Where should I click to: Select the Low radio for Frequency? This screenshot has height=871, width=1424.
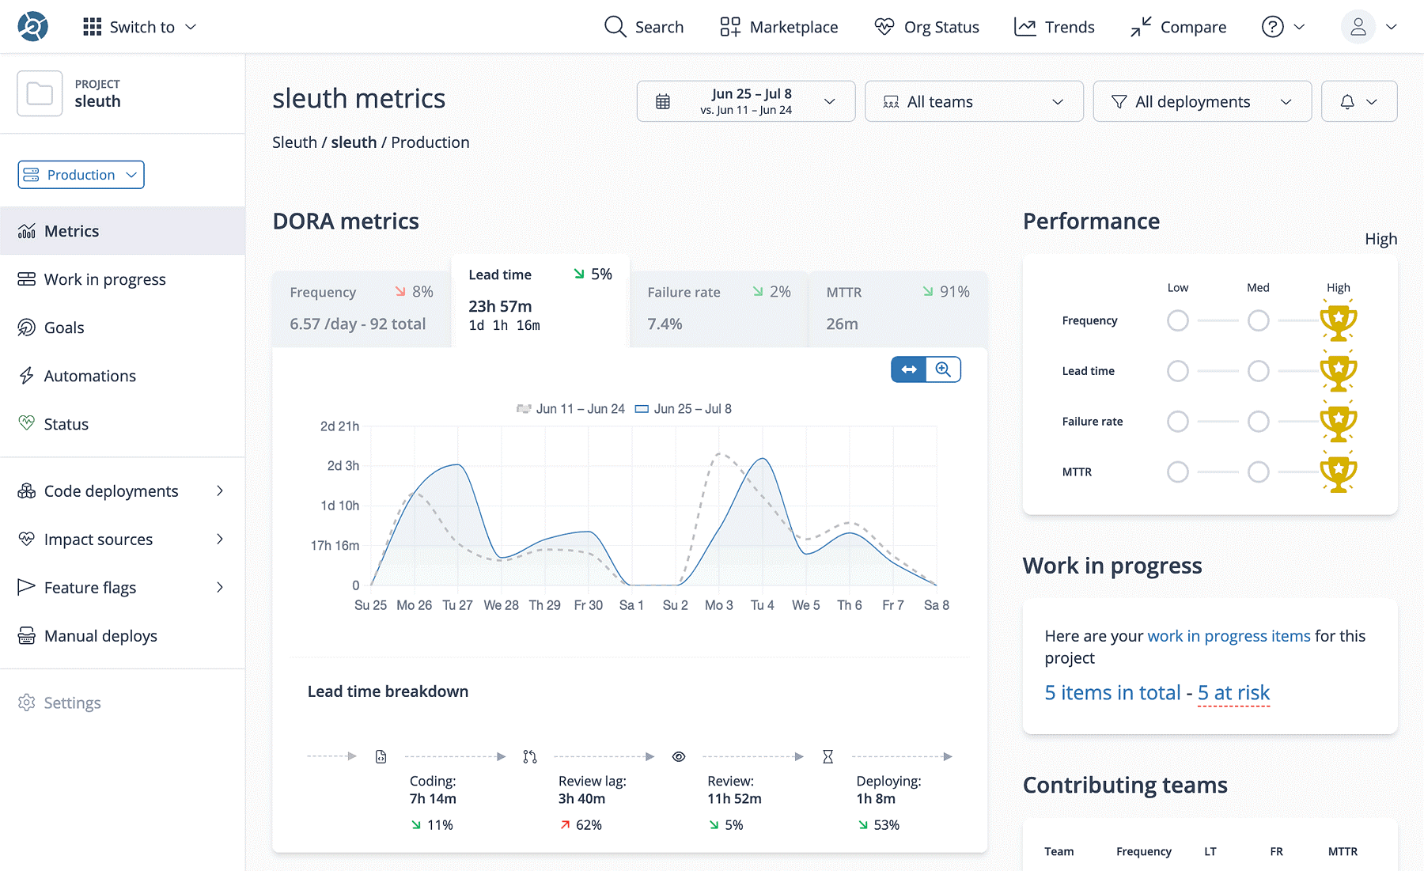click(1177, 320)
